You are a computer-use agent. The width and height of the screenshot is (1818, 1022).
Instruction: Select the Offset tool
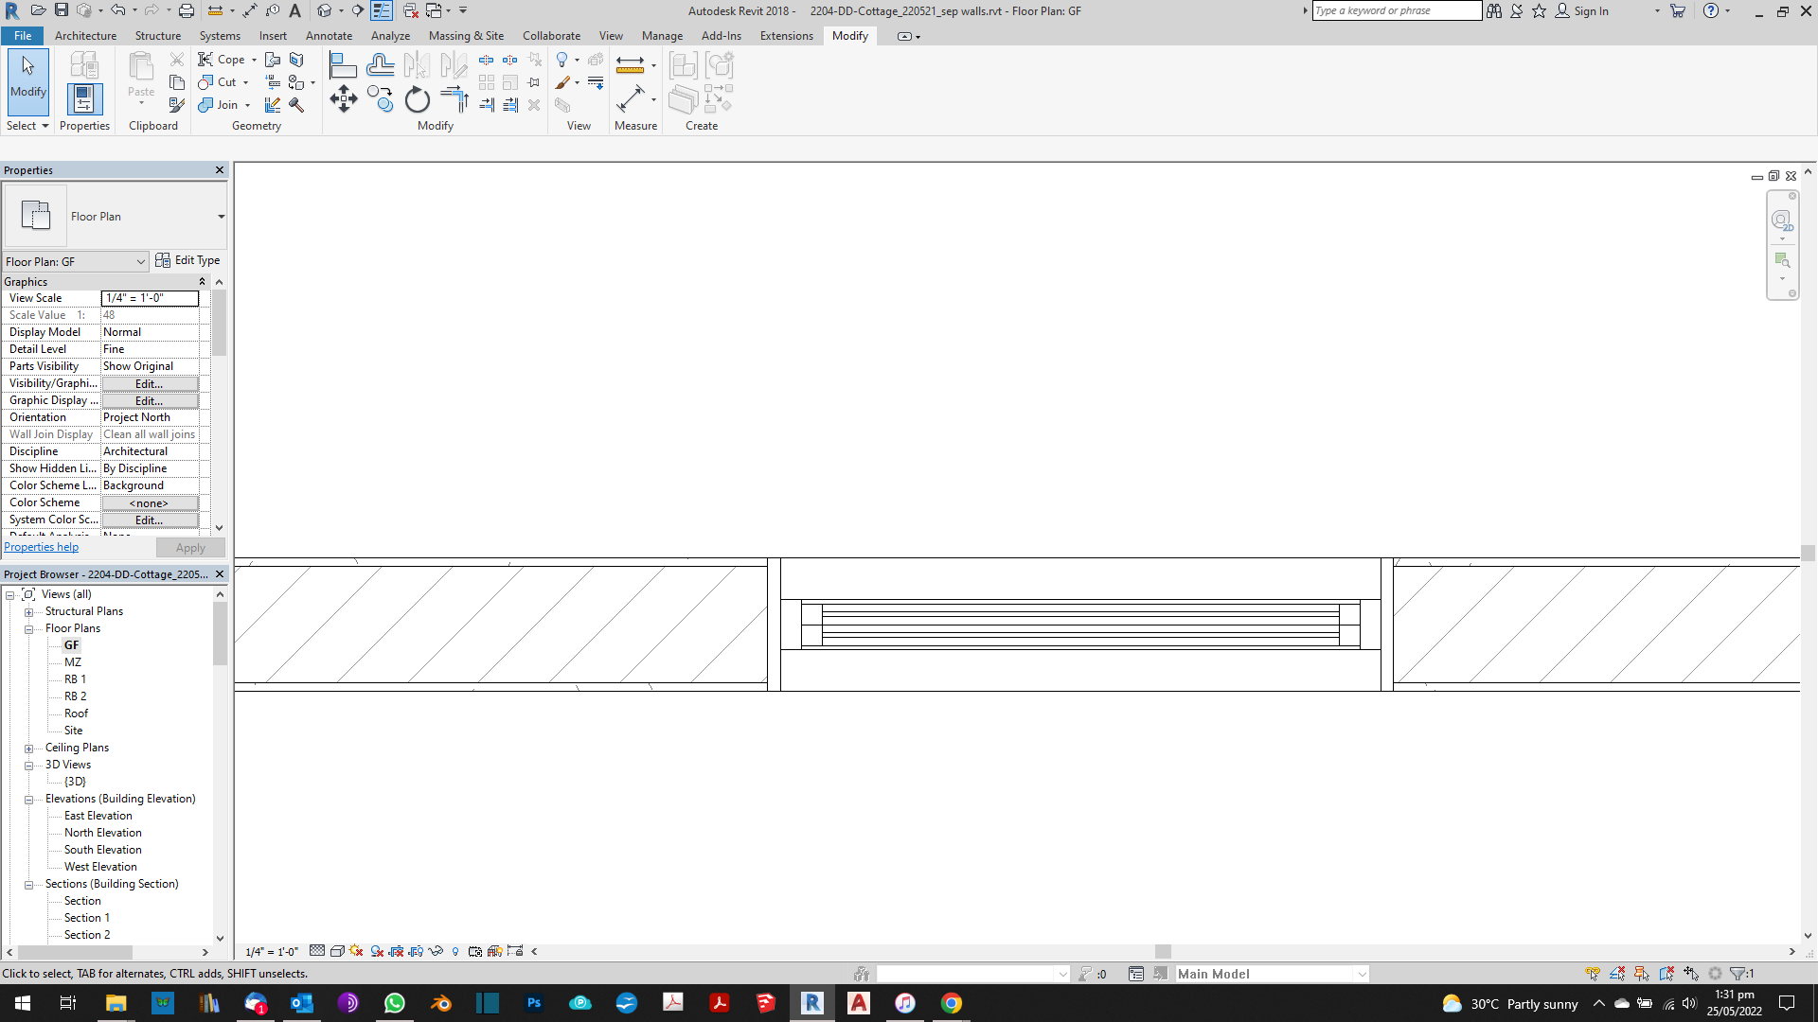pyautogui.click(x=381, y=64)
